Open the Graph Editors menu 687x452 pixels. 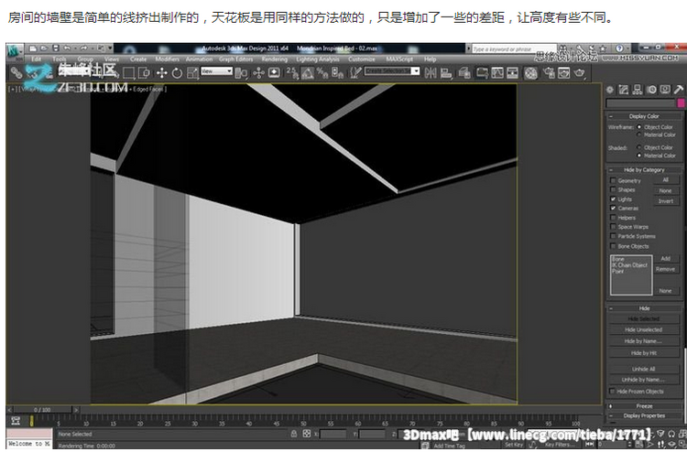point(236,59)
